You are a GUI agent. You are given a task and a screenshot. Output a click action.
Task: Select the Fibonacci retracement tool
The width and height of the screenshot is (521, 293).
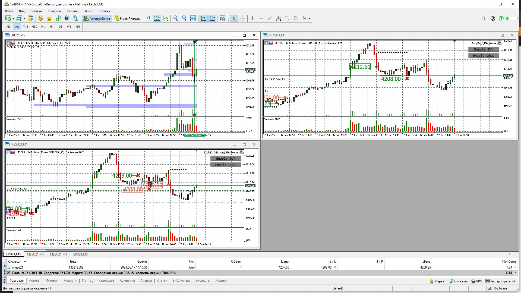click(287, 18)
